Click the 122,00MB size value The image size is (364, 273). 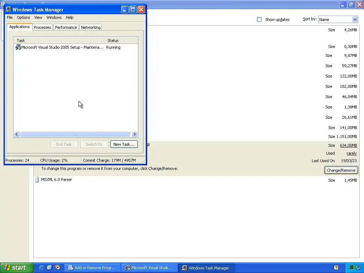[x=348, y=76]
